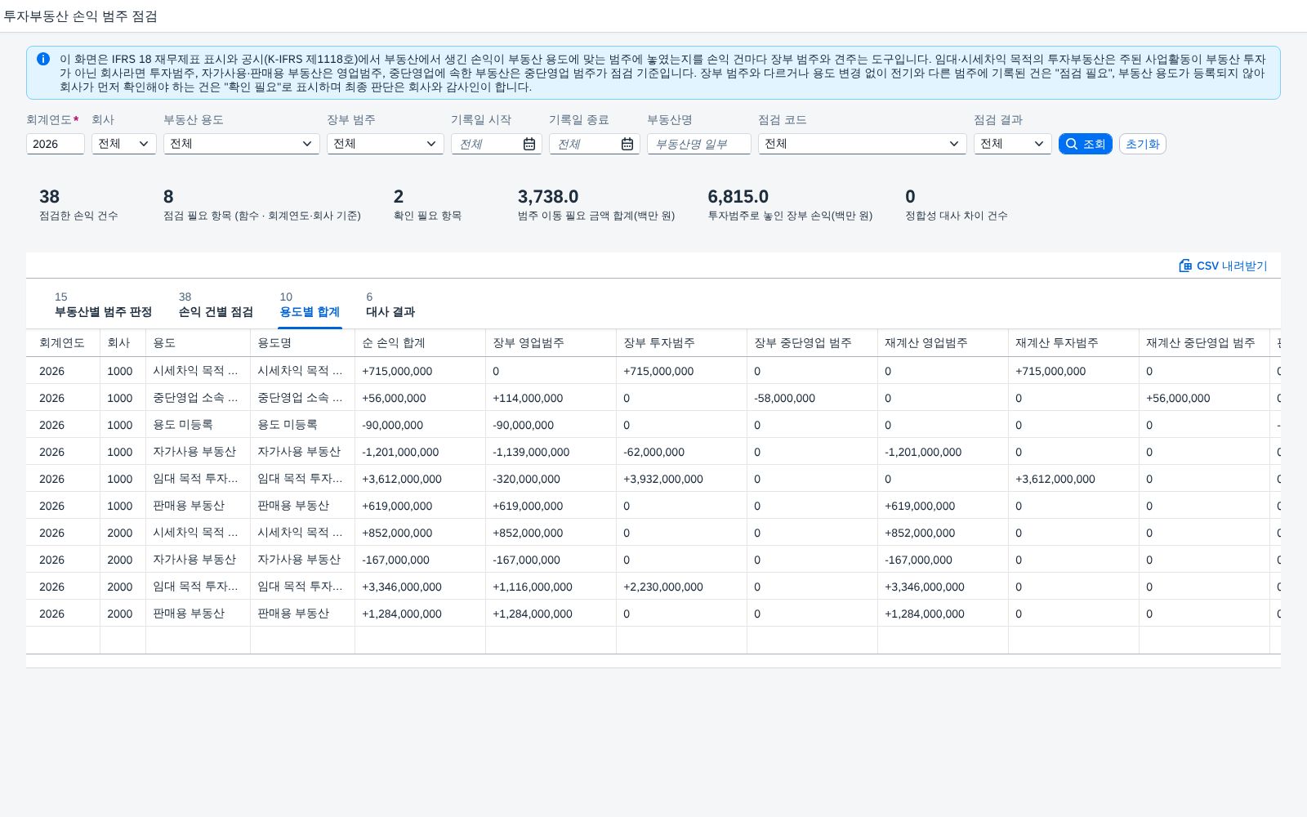
Task: Select the 용도 미등록 table row
Action: coord(653,425)
